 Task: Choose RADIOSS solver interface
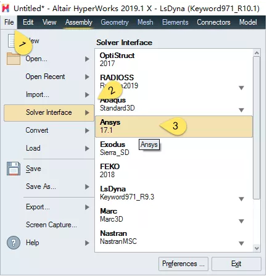pyautogui.click(x=174, y=82)
